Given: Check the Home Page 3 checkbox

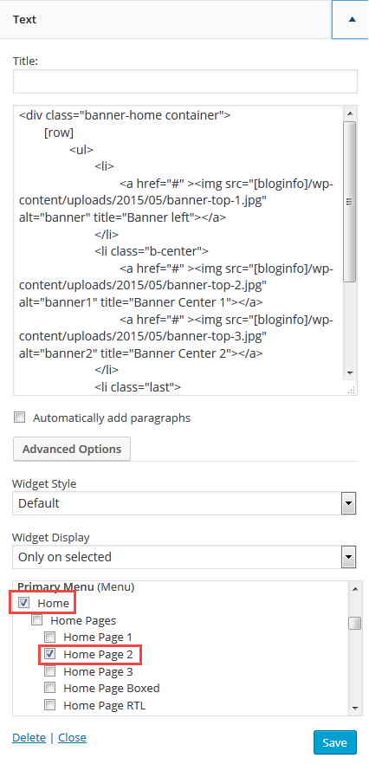Looking at the screenshot, I should [49, 671].
